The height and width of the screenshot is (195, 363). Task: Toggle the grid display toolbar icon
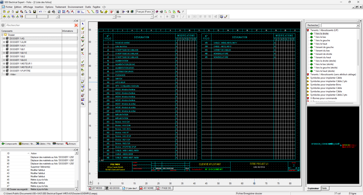tap(78, 11)
